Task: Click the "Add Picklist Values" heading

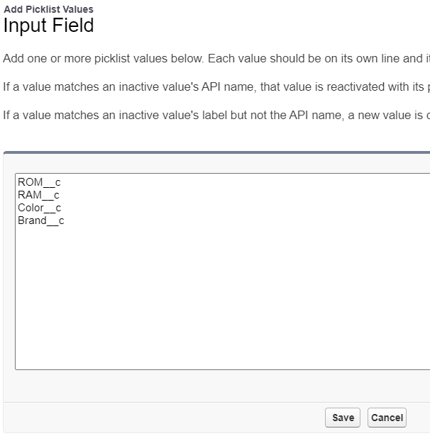Action: pos(48,9)
